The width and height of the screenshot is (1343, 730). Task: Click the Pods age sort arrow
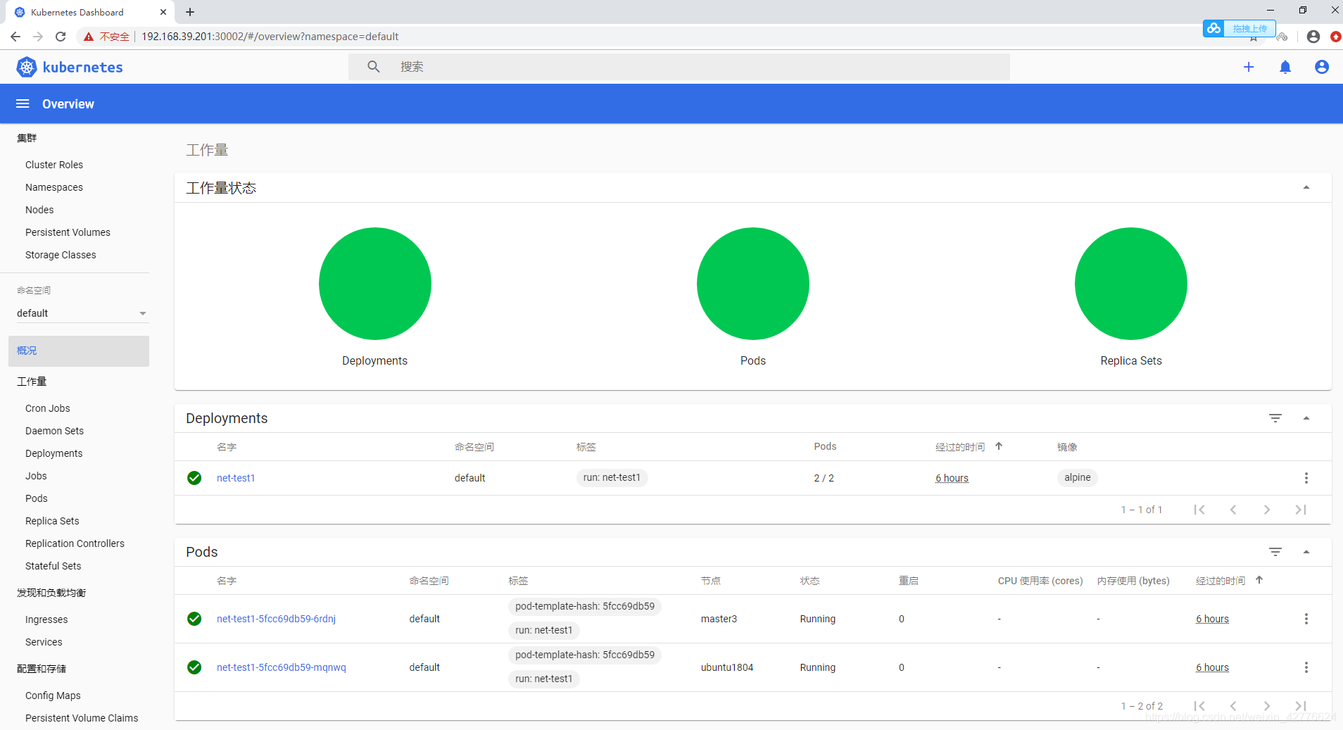(x=1259, y=580)
